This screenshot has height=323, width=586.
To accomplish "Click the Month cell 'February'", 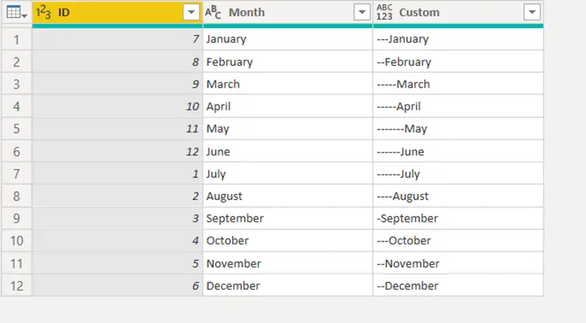I will (288, 61).
